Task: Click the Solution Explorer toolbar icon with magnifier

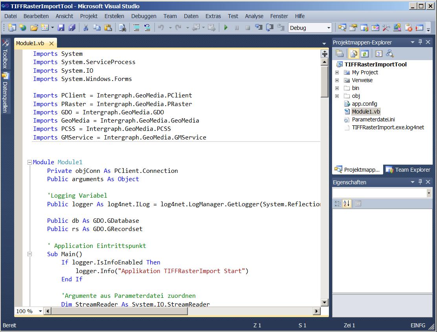Action: click(342, 28)
